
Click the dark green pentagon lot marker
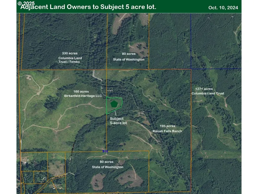point(114,104)
